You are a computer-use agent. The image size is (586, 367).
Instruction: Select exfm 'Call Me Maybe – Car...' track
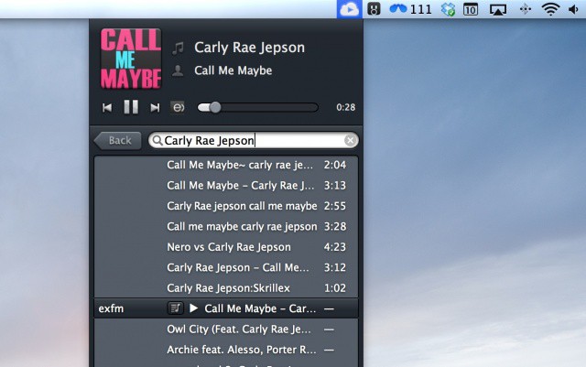[260, 308]
